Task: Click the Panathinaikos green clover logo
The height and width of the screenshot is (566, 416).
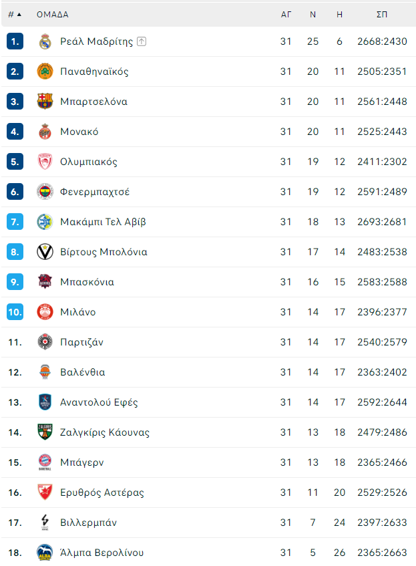Action: coord(45,72)
